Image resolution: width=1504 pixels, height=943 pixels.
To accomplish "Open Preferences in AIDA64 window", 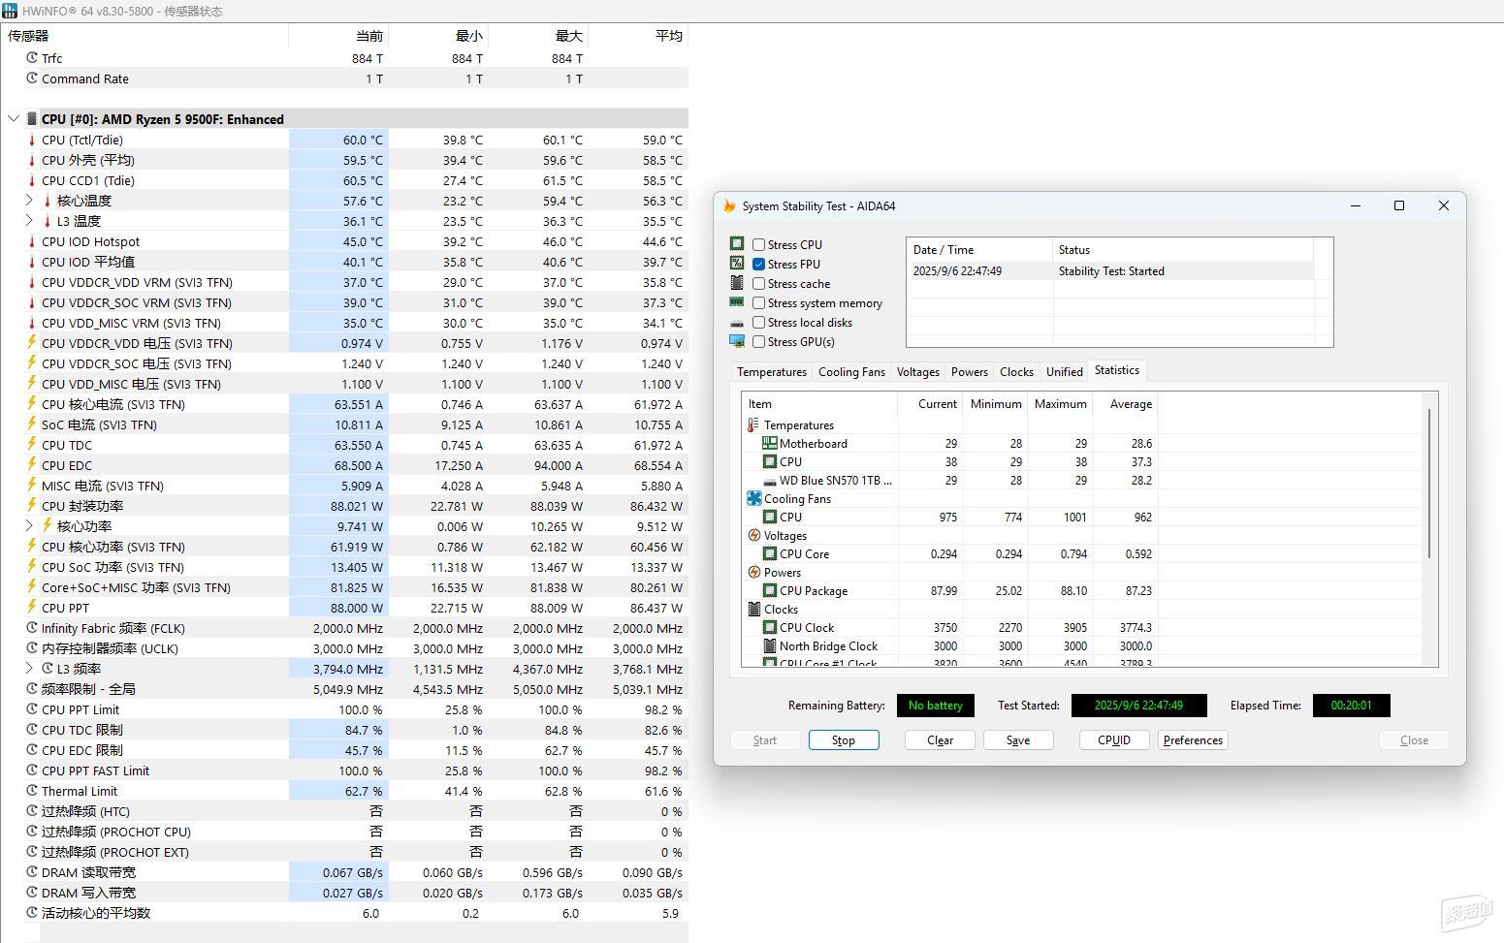I will pos(1193,739).
